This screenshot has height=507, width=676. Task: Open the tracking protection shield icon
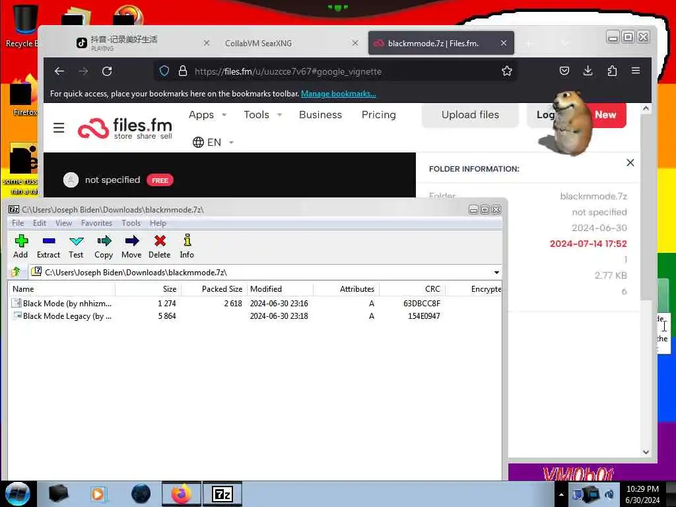(164, 71)
